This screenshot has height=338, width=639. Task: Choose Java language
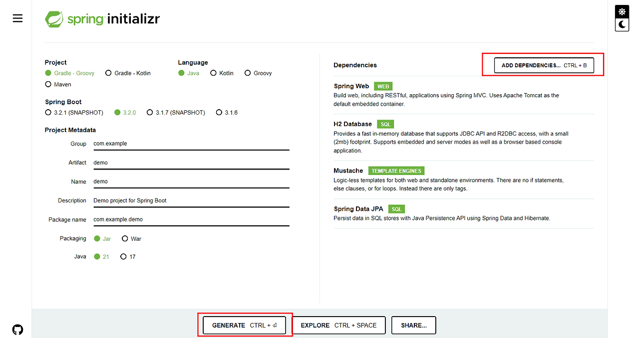(x=189, y=73)
